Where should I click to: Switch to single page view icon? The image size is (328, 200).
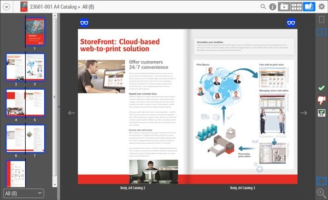click(x=321, y=20)
